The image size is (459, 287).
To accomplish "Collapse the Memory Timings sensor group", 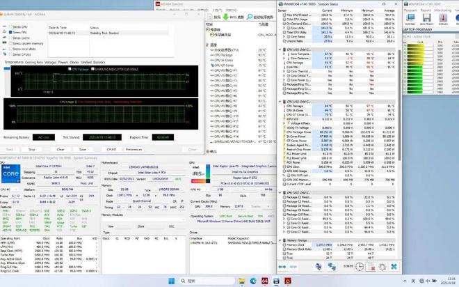I will coord(280,240).
